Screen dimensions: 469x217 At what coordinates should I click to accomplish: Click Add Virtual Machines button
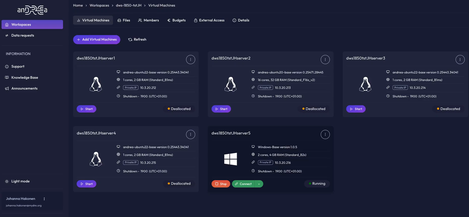click(97, 40)
